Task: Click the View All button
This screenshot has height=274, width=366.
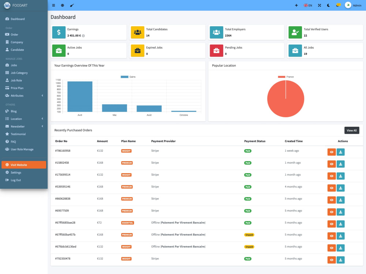Action: click(352, 130)
